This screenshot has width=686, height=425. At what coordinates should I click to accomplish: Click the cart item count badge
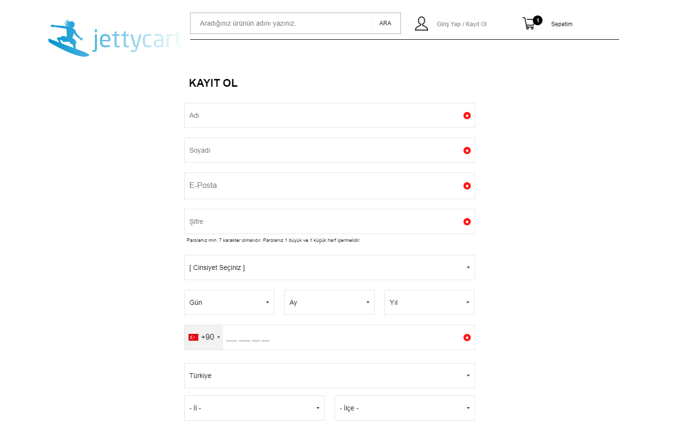click(538, 20)
